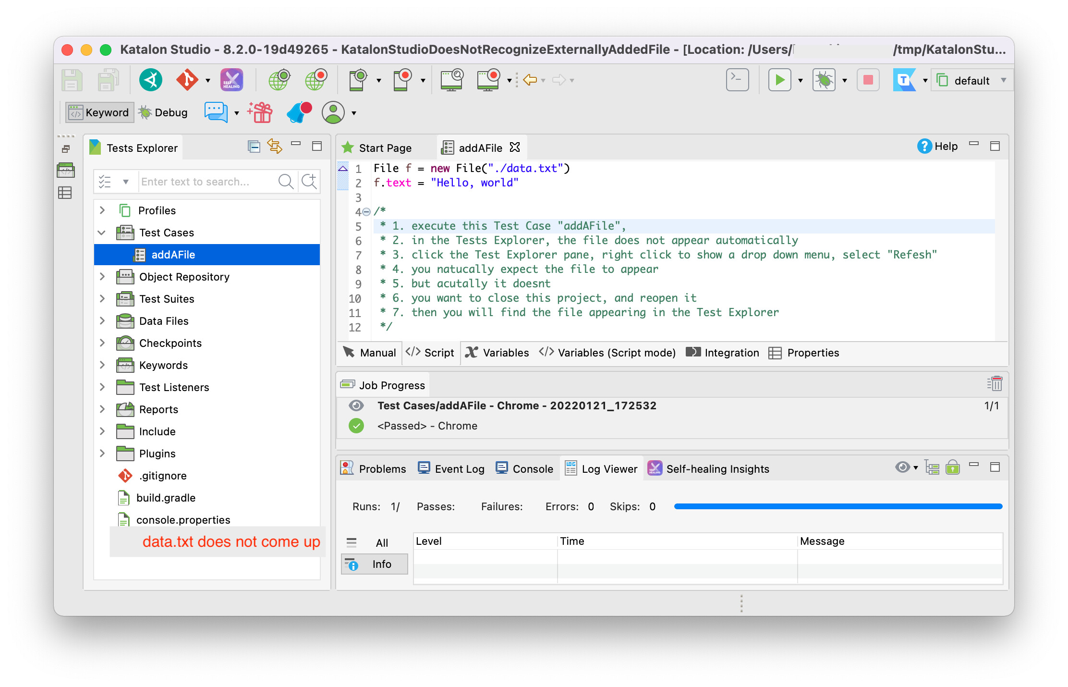Click the blue progress bar in Log Viewer
Screen dimensions: 1068x687
click(838, 506)
